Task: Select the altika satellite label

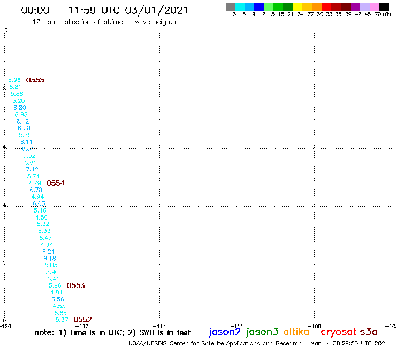Action: point(296,332)
